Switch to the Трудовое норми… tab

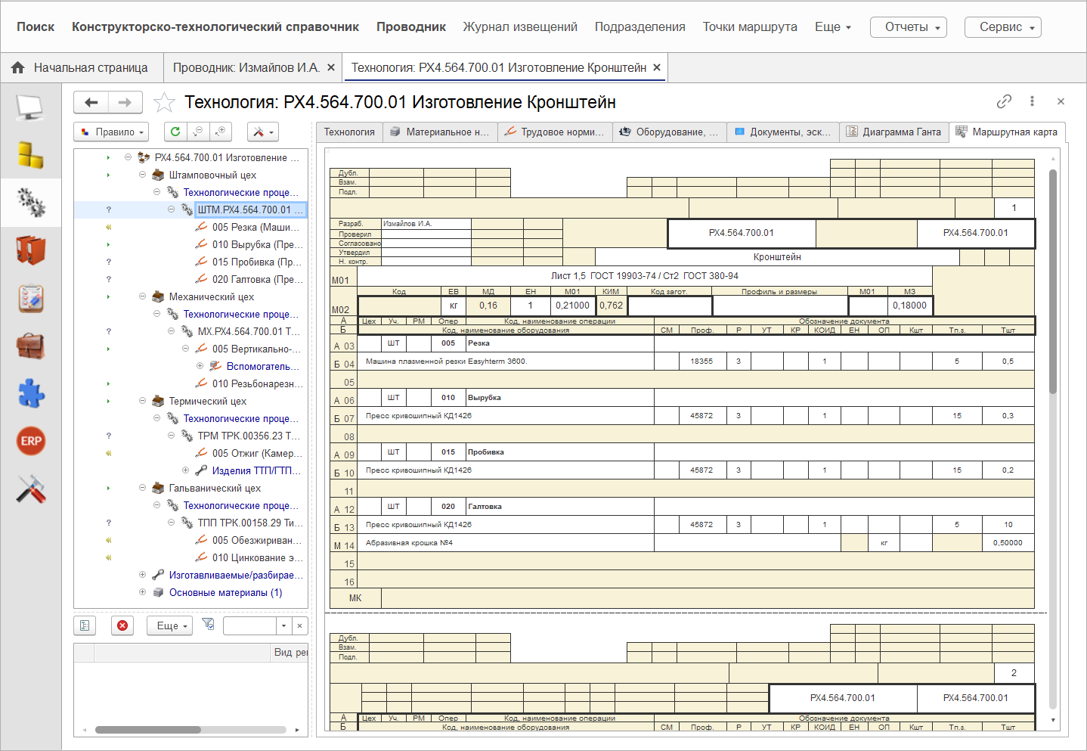(555, 132)
